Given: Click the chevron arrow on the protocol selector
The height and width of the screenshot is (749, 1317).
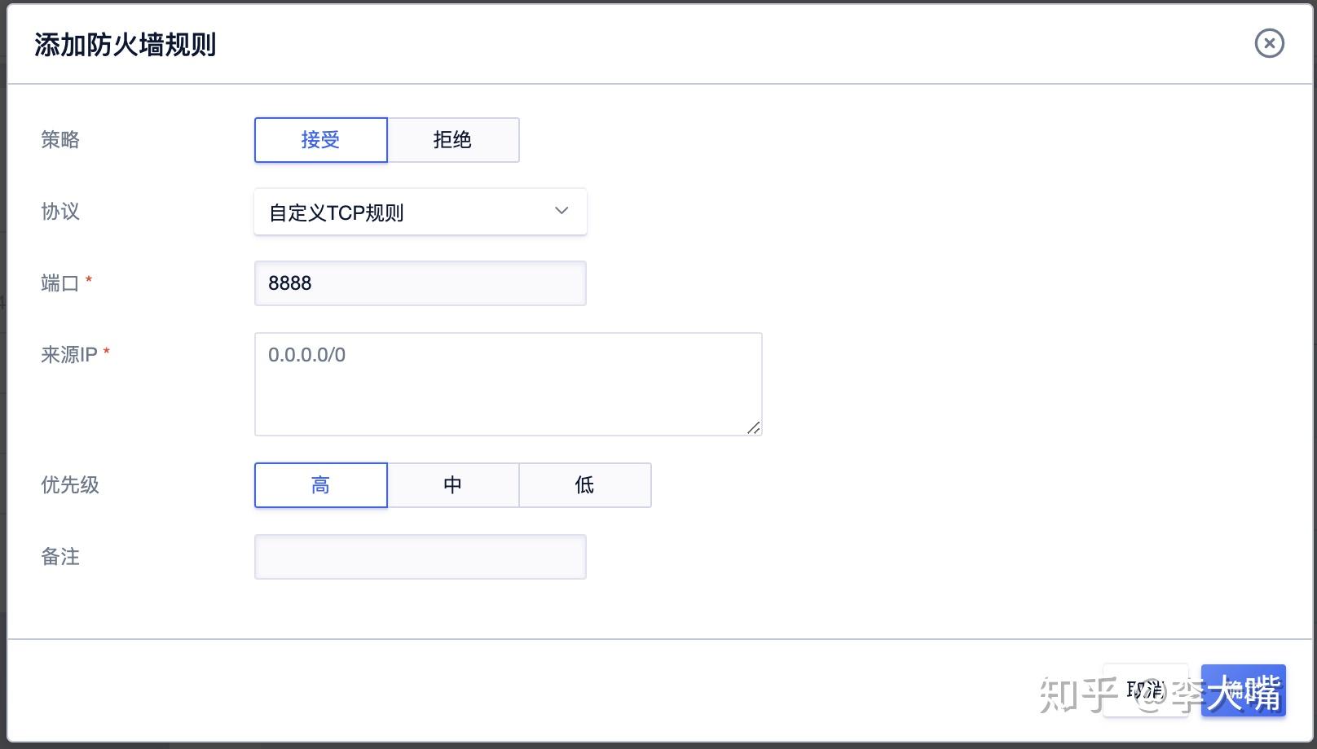Looking at the screenshot, I should click(561, 211).
